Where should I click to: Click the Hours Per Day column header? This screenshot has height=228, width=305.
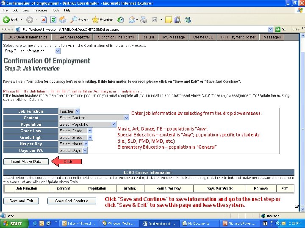pos(169,188)
